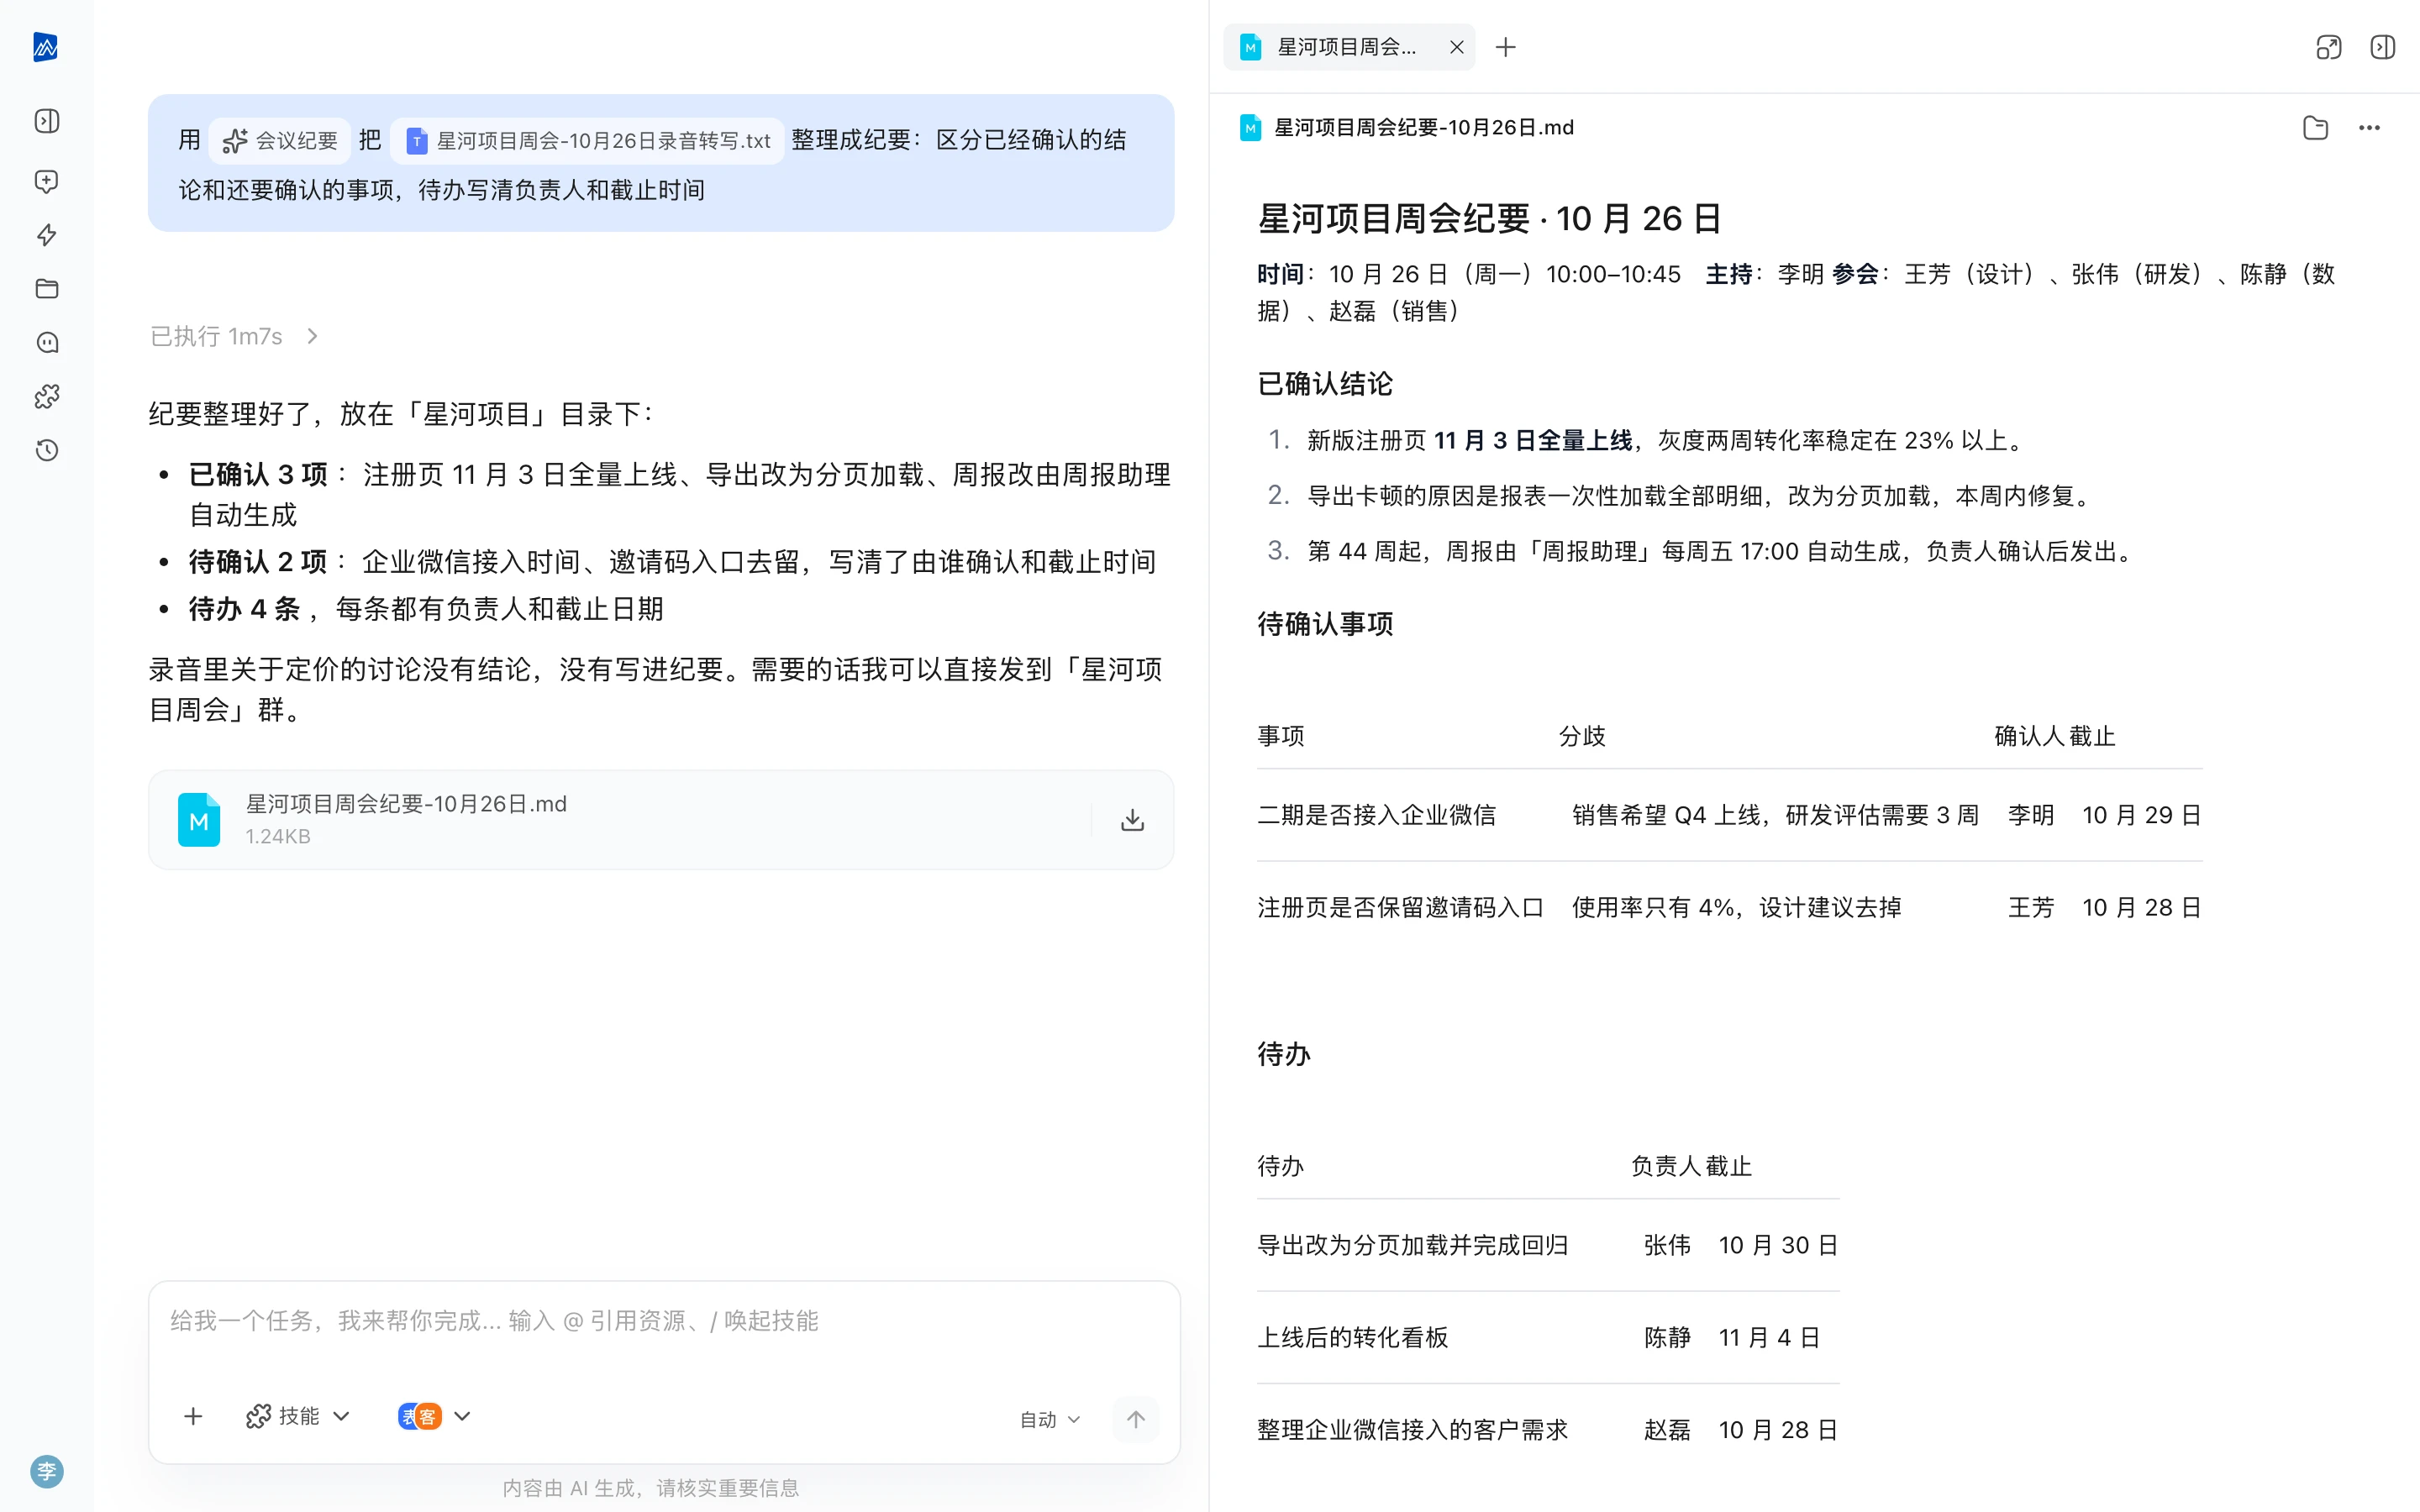This screenshot has width=2420, height=1512.
Task: Click the 李 user avatar
Action: point(47,1471)
